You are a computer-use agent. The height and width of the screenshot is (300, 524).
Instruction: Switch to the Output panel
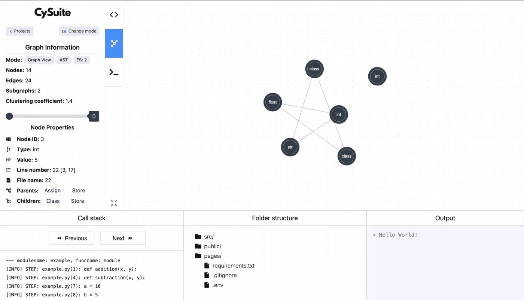445,218
